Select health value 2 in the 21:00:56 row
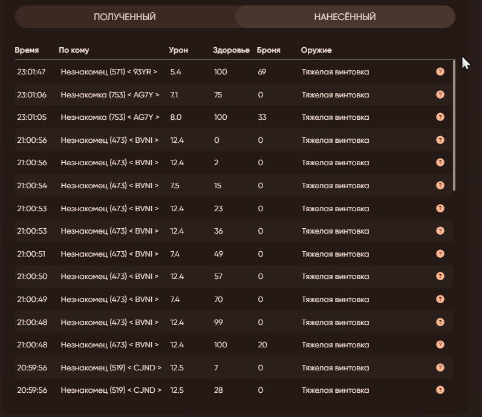This screenshot has height=417, width=482. pyautogui.click(x=216, y=163)
